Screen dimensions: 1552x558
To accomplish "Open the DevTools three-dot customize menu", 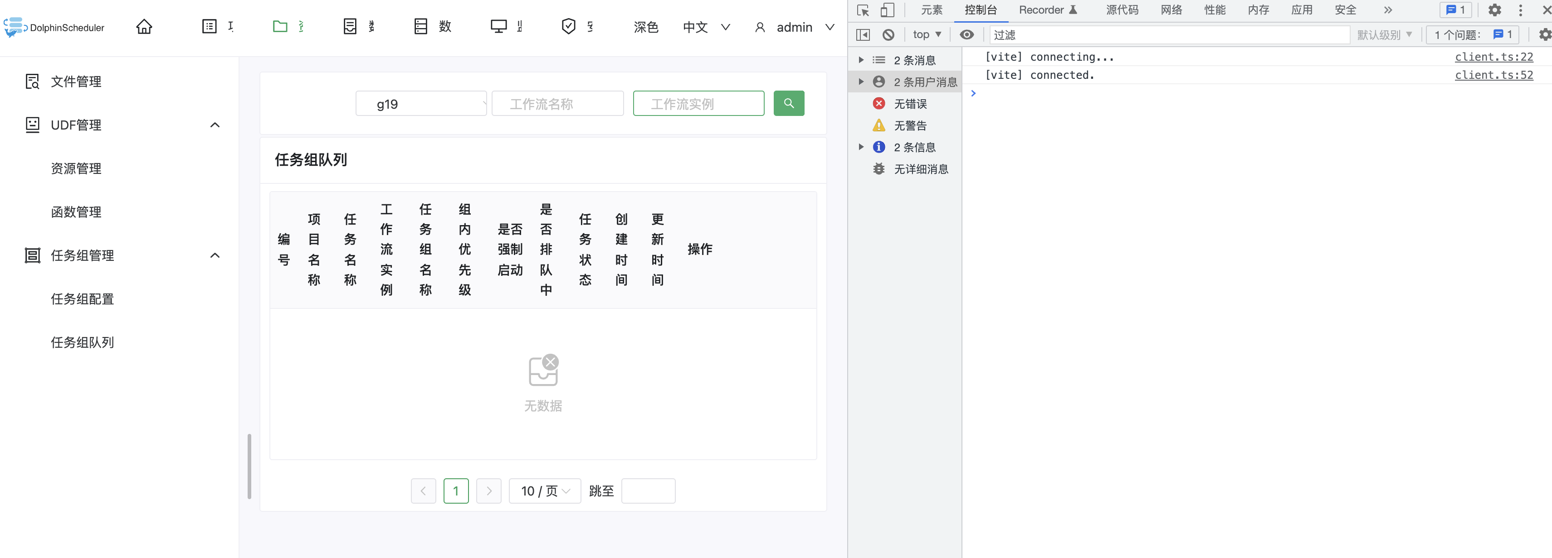I will coord(1521,10).
